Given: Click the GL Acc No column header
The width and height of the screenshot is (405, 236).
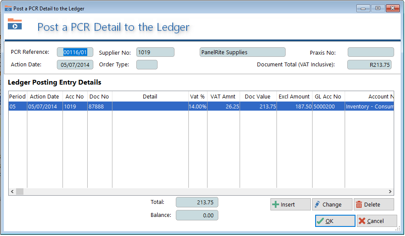Looking at the screenshot, I should click(x=328, y=97).
